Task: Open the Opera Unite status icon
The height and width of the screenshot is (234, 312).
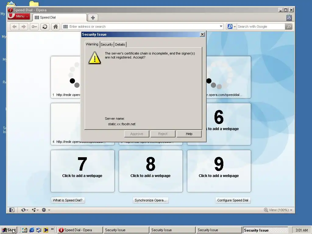Action: [x=34, y=210]
